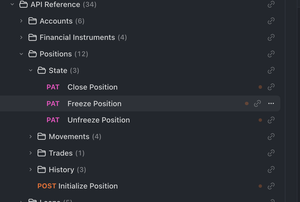Image resolution: width=300 pixels, height=202 pixels.
Task: Click the History folder icon
Action: (42, 170)
